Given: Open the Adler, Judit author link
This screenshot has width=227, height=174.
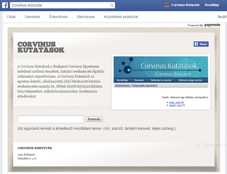Looking at the screenshot, I should click(x=175, y=102).
